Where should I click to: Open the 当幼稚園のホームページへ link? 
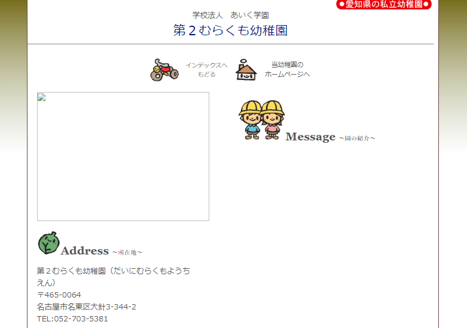tap(287, 70)
